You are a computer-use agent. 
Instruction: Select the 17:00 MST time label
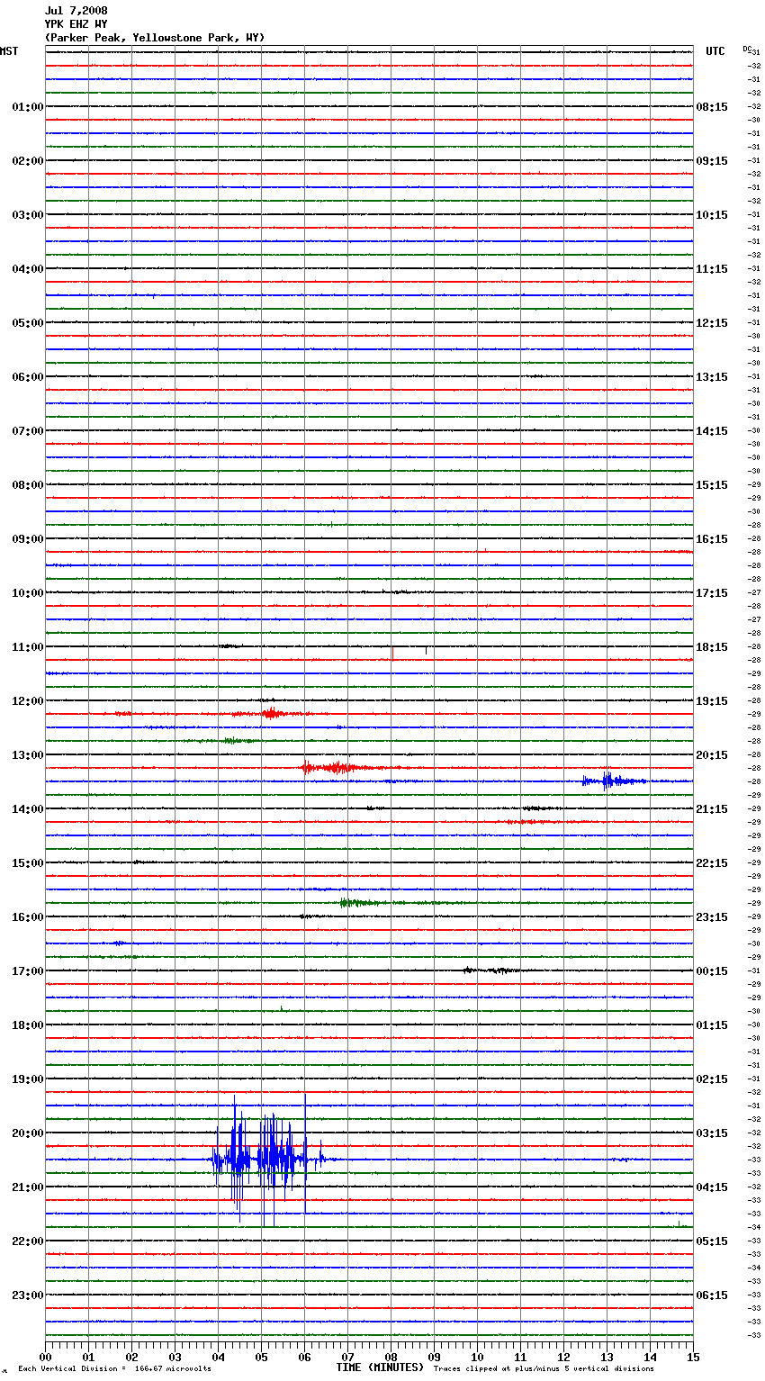pyautogui.click(x=28, y=971)
